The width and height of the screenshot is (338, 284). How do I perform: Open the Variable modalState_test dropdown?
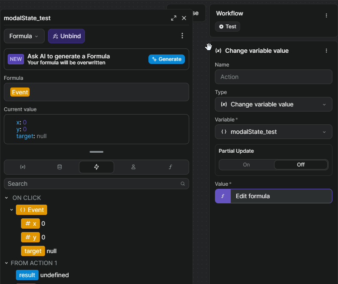[x=273, y=132]
